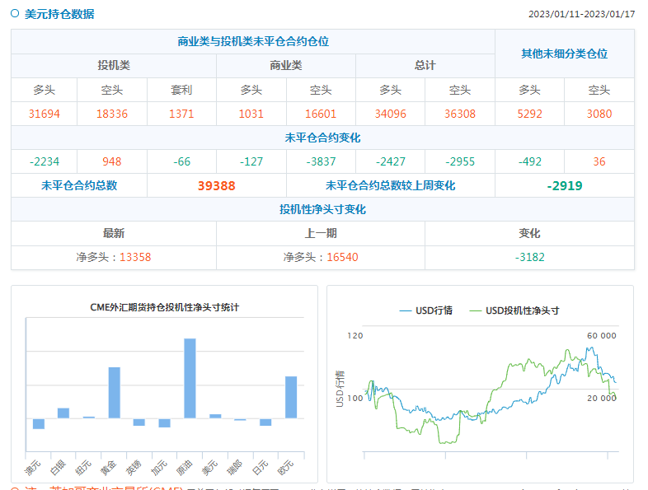Click the 未平仓合约总数 value 39388

(x=216, y=186)
